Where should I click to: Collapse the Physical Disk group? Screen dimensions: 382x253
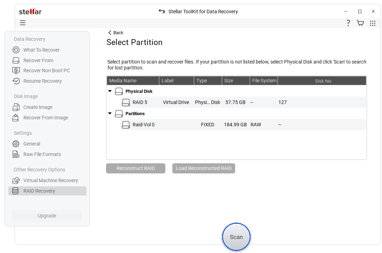point(110,91)
